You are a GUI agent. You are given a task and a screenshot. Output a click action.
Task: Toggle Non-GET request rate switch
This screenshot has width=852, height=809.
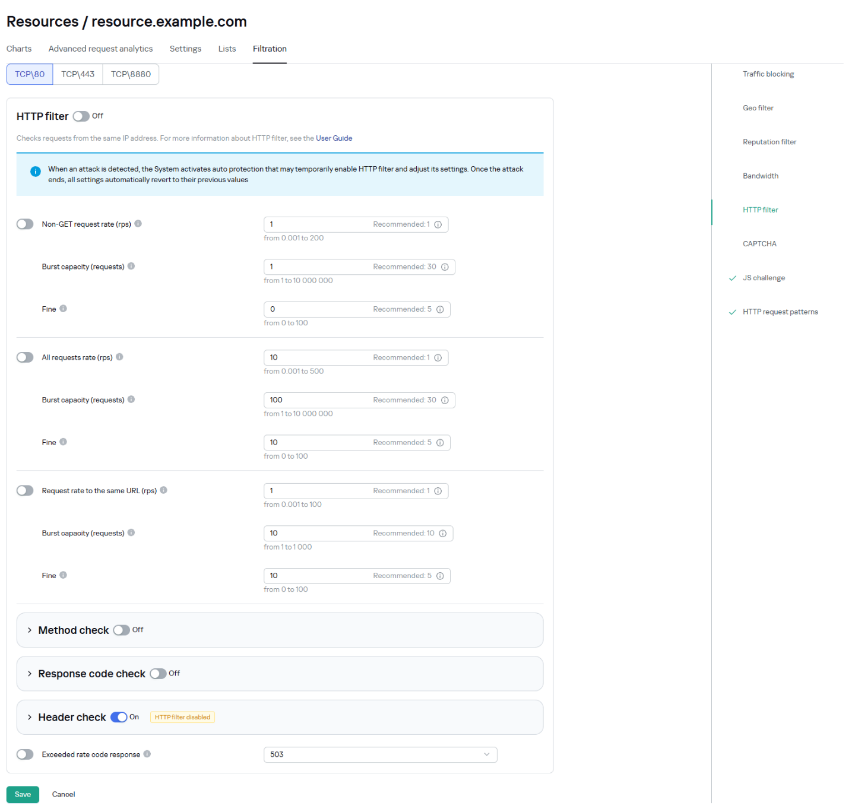[x=25, y=224]
